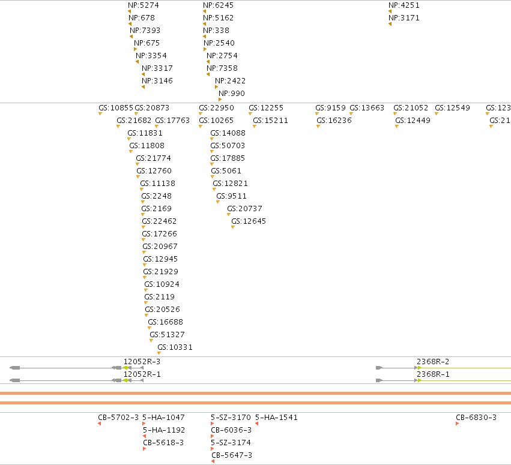
Task: Select the GS:12645 feature label
Action: (x=249, y=221)
